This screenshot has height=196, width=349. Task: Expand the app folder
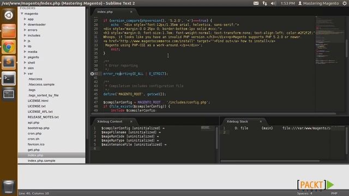25,19
